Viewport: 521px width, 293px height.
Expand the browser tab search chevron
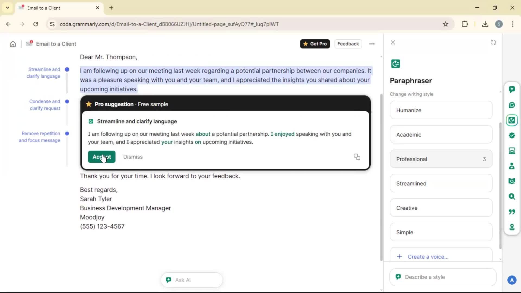pyautogui.click(x=7, y=8)
